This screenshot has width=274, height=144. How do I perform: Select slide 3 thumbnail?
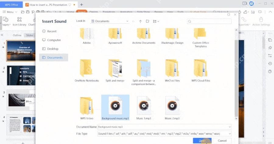(x=21, y=100)
